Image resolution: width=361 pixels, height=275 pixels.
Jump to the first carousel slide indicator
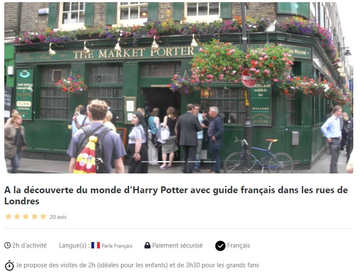tap(148, 162)
